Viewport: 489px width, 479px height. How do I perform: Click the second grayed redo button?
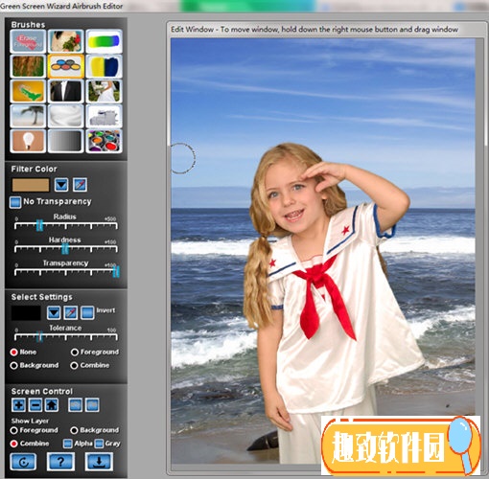click(92, 405)
